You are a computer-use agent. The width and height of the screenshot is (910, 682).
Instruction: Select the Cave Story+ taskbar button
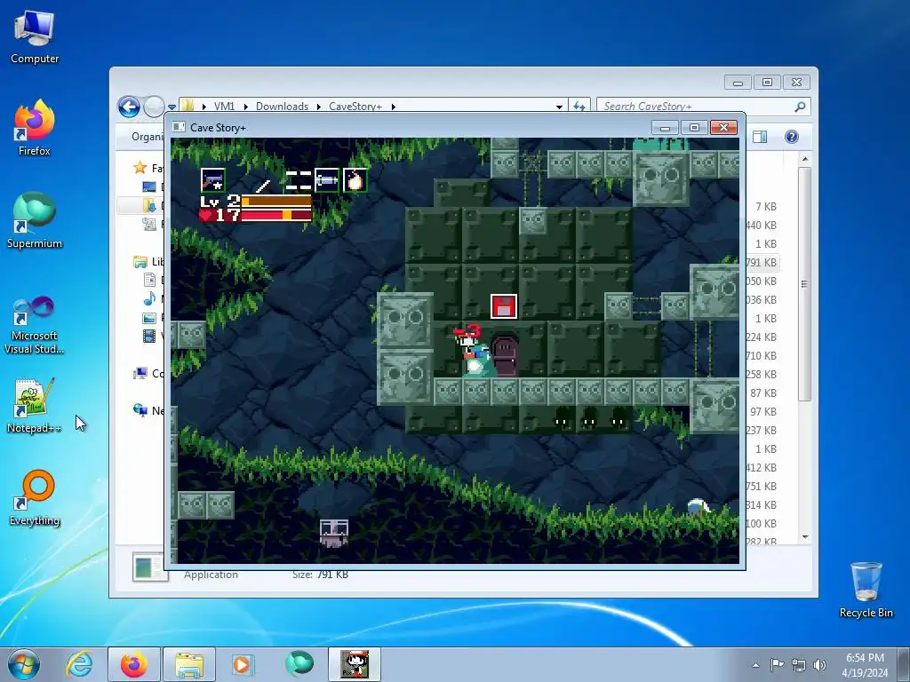coord(355,664)
